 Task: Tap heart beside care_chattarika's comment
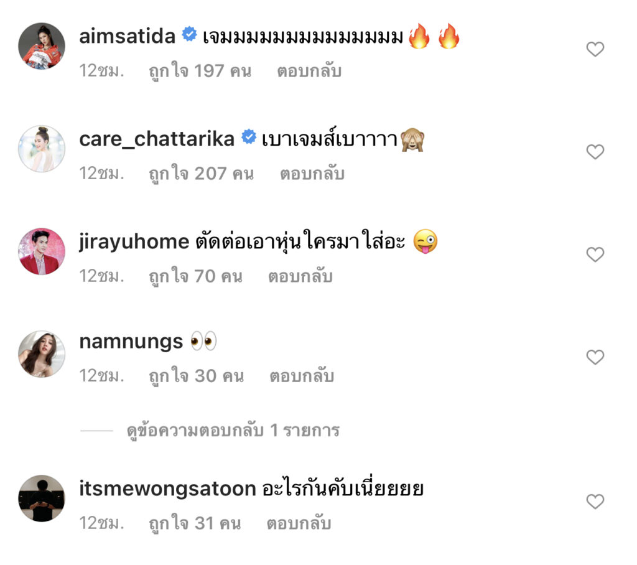tap(595, 152)
